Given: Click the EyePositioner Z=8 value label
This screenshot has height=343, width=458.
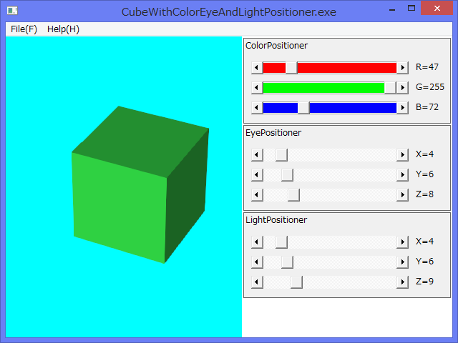Looking at the screenshot, I should pyautogui.click(x=424, y=194).
